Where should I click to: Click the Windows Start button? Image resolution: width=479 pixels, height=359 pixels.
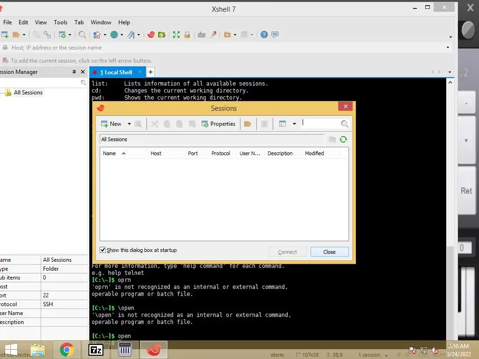(11, 350)
